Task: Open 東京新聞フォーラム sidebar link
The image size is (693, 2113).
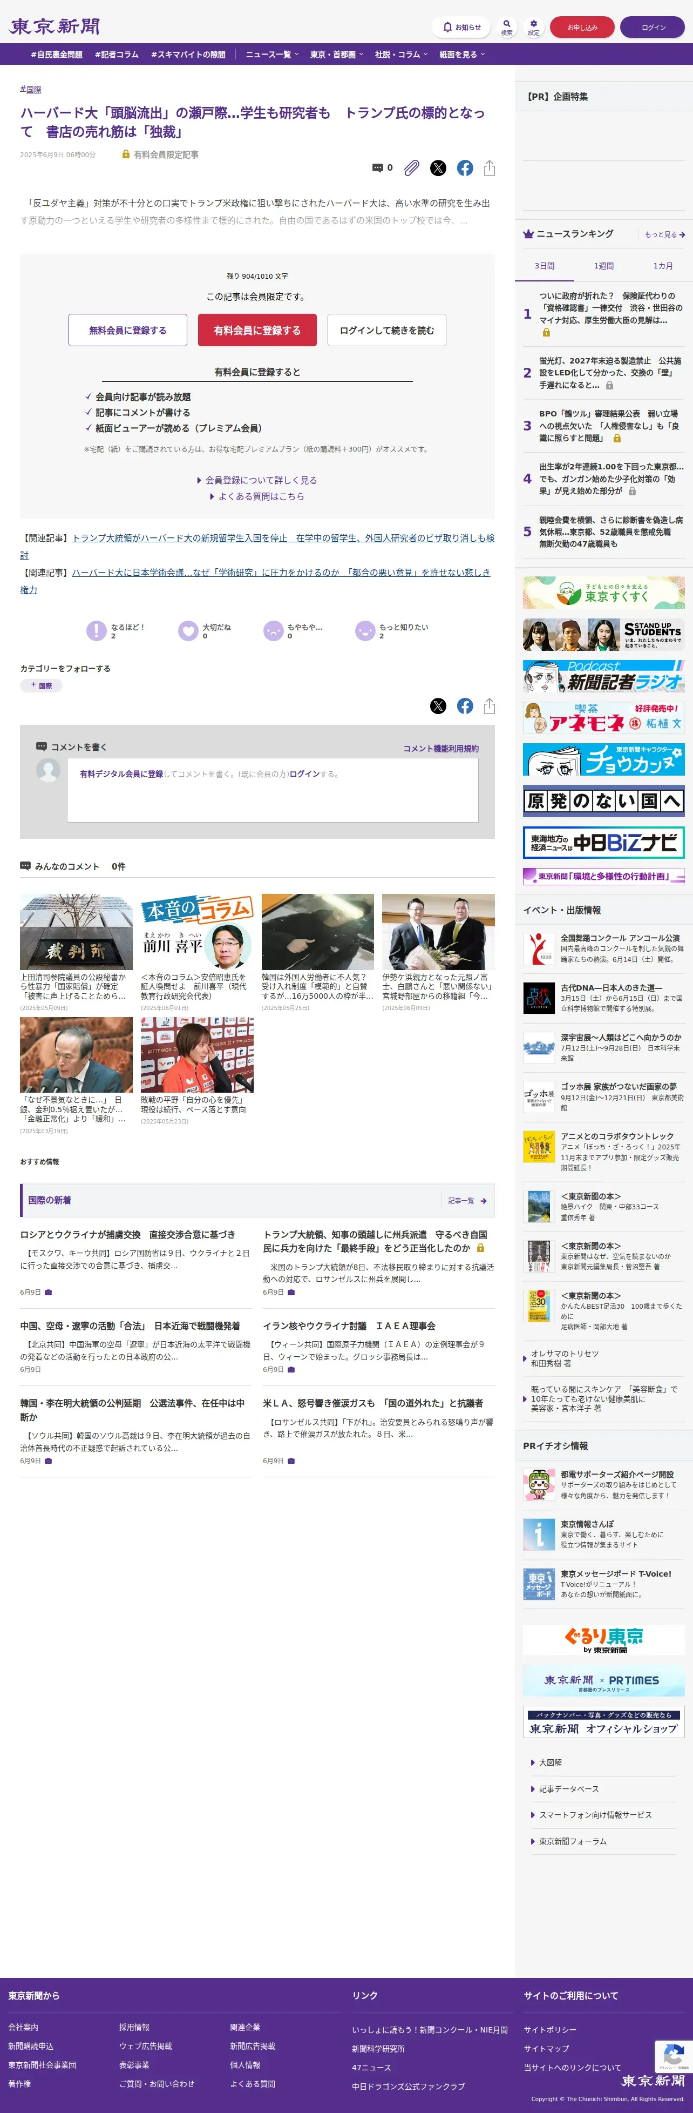Action: (x=573, y=1841)
